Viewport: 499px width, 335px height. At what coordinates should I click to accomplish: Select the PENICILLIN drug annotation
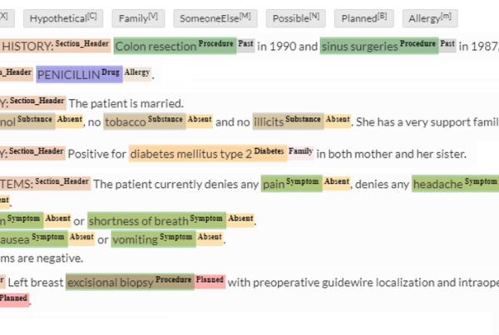coord(79,75)
